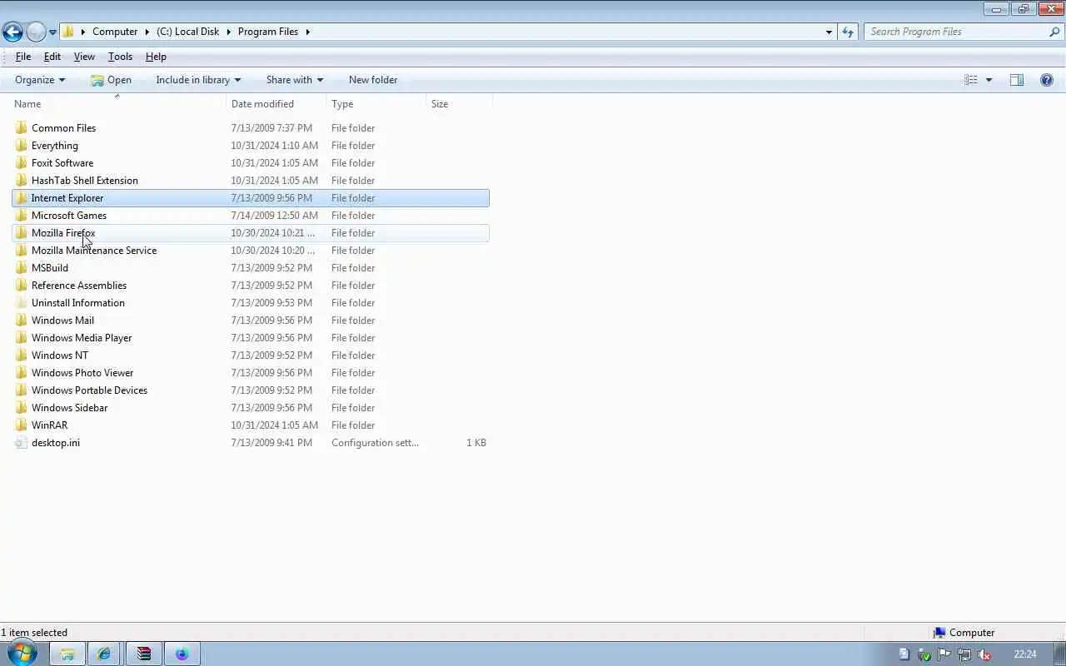Open the recent pages dropdown arrow
Screen dimensions: 1066x666
(52, 32)
